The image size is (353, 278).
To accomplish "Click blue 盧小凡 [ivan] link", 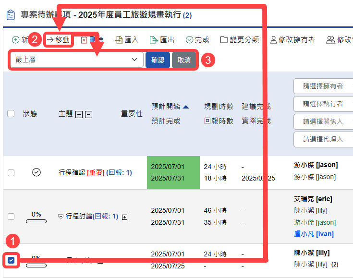I will coord(314,234).
